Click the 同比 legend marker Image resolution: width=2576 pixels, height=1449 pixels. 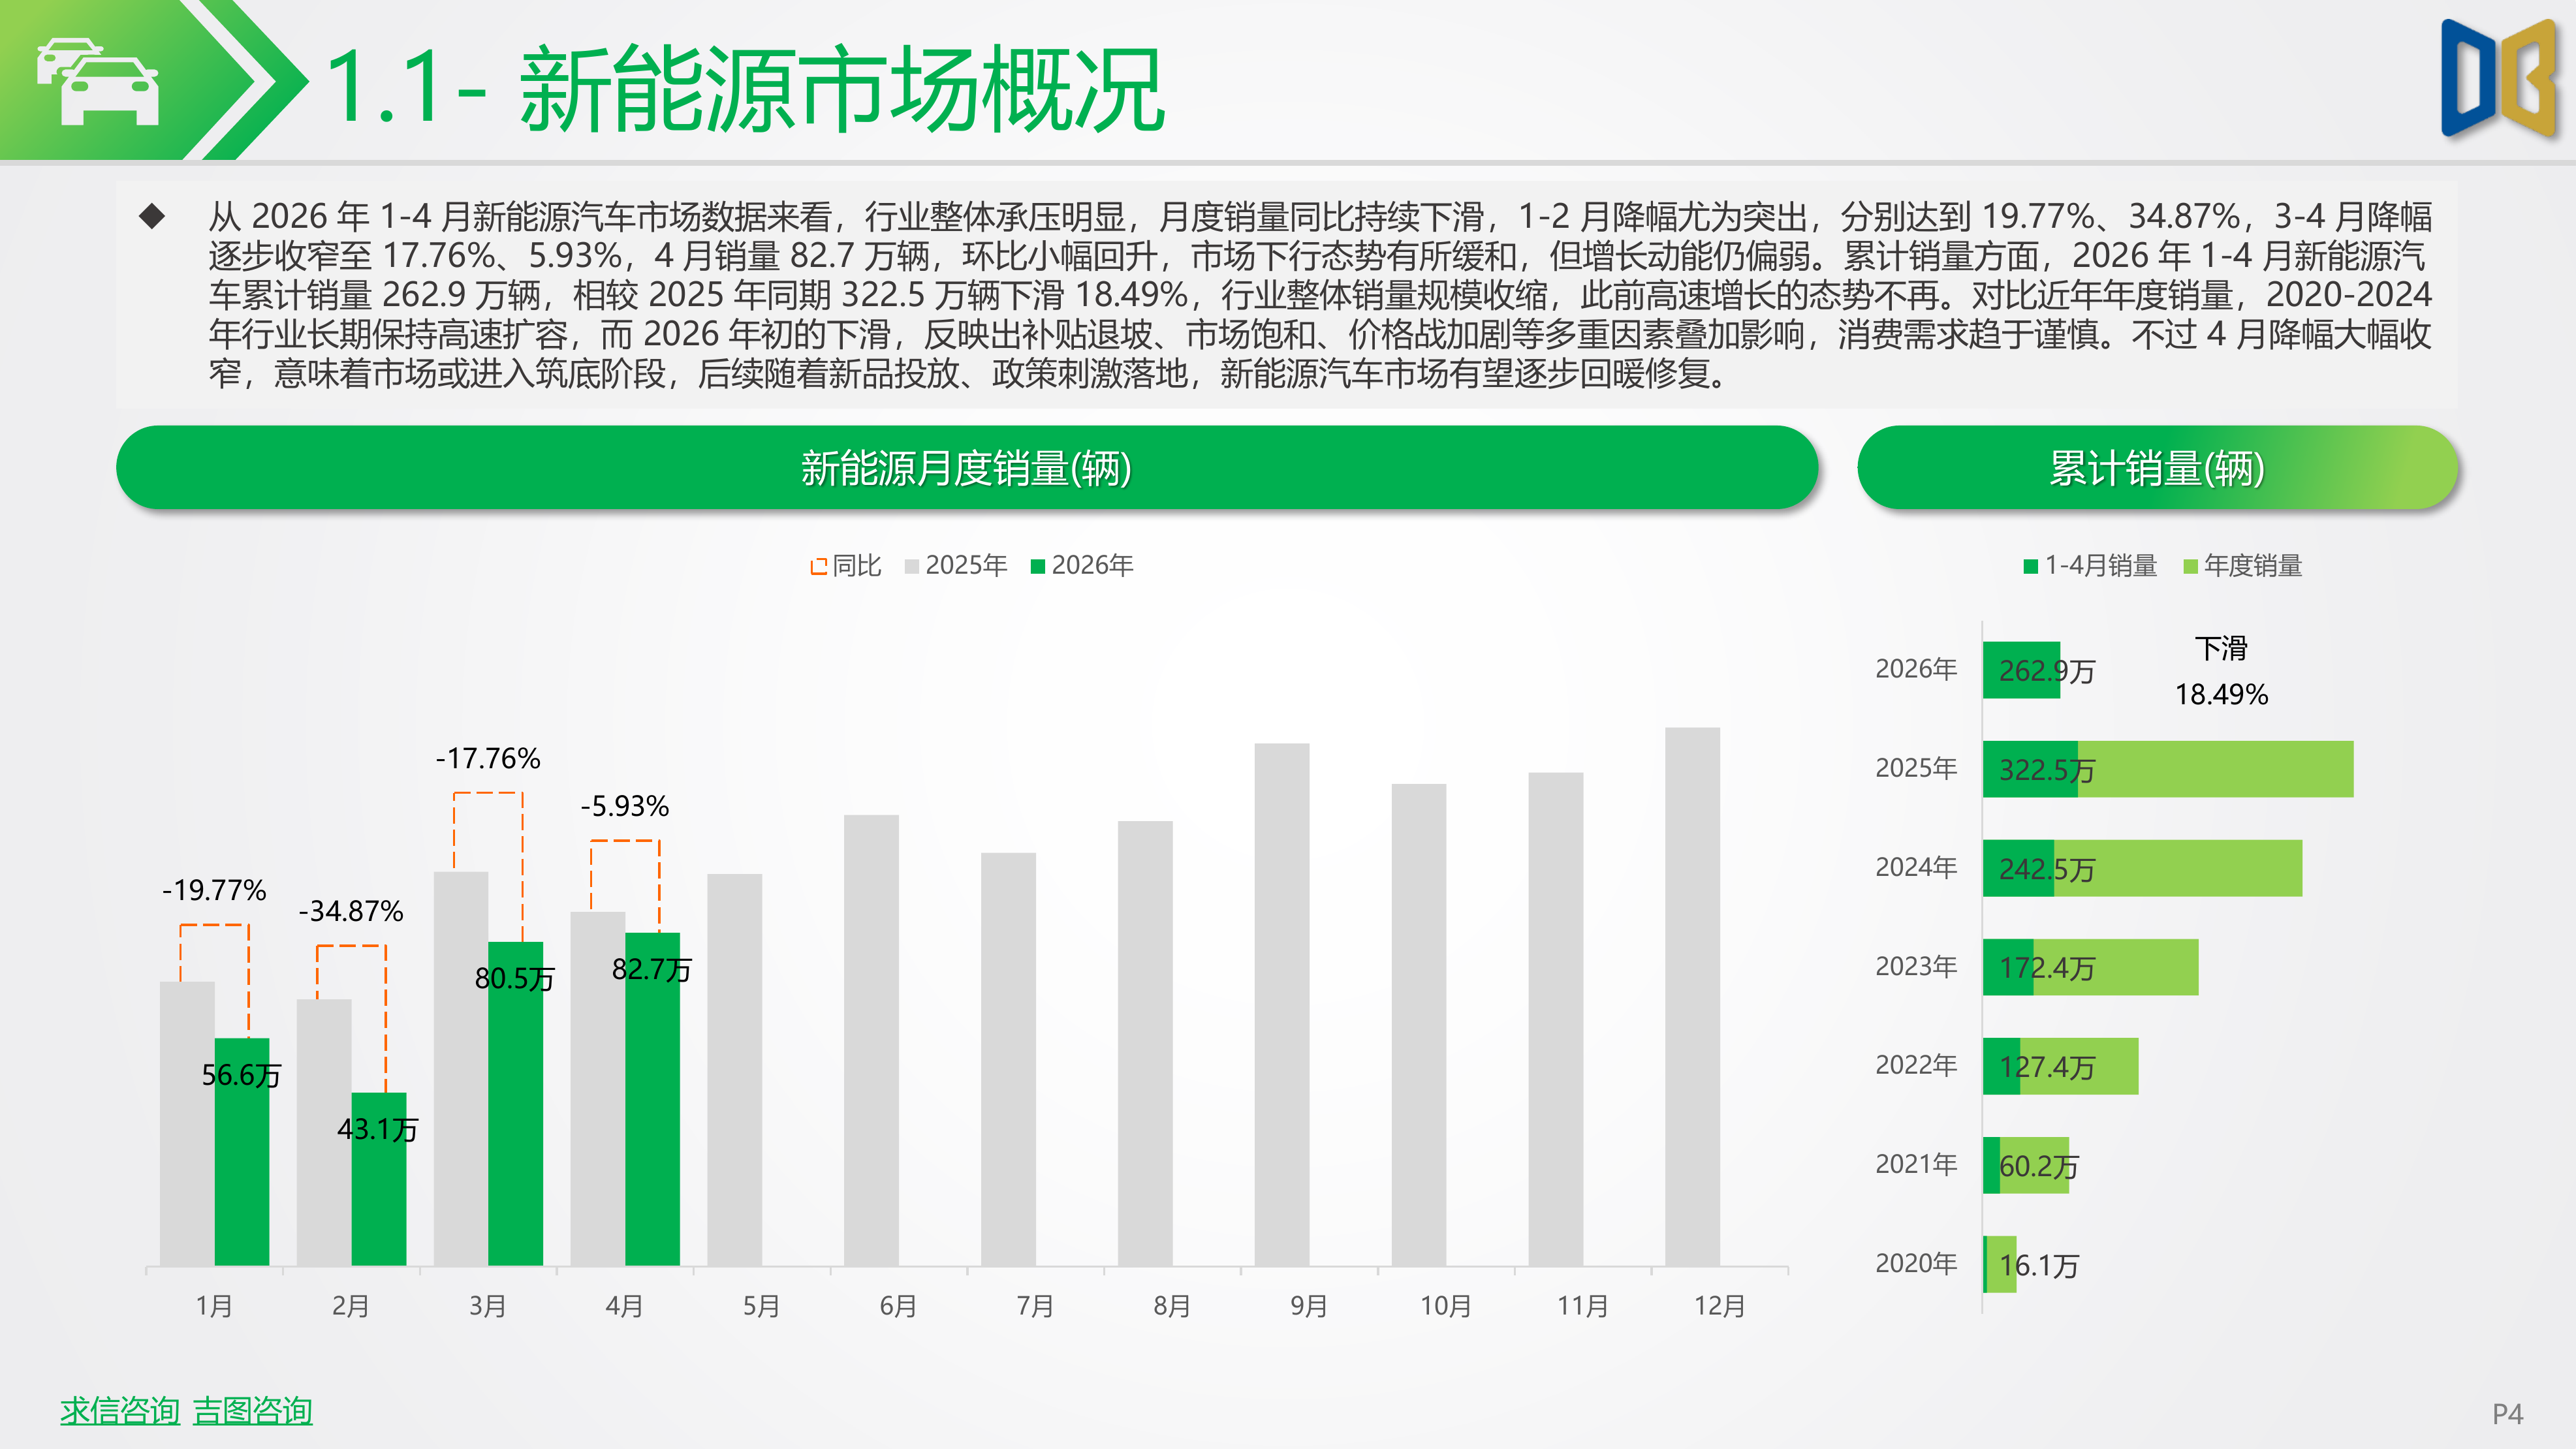point(818,566)
